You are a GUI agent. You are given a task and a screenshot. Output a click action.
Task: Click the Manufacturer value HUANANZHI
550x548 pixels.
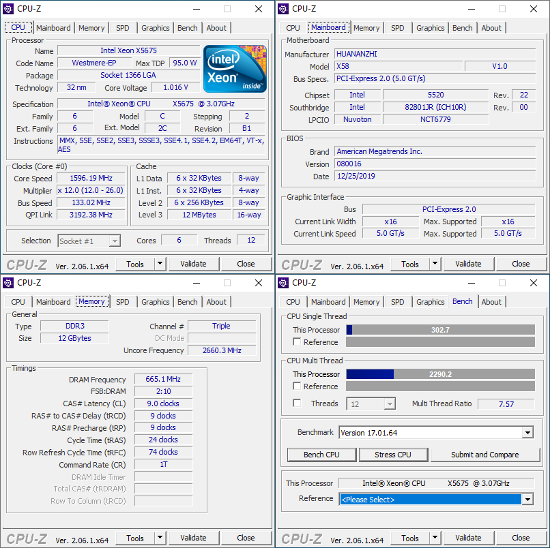[435, 54]
